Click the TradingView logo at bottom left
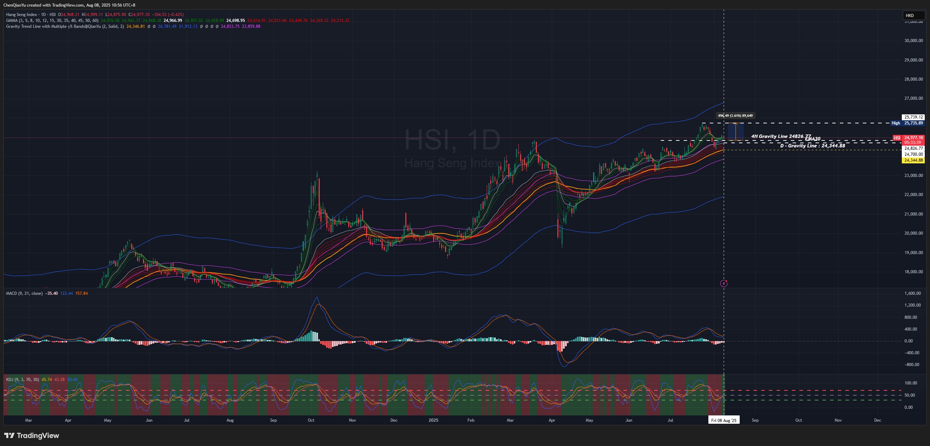The width and height of the screenshot is (930, 446). tap(31, 436)
